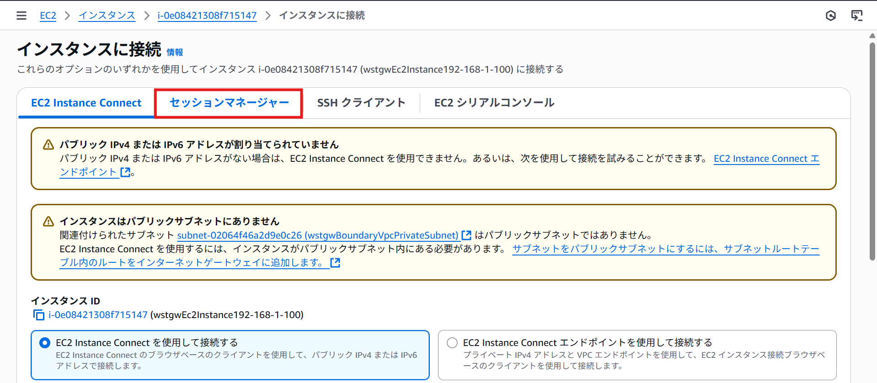Open the インスタンス breadcrumb link
The image size is (877, 383).
pyautogui.click(x=107, y=16)
